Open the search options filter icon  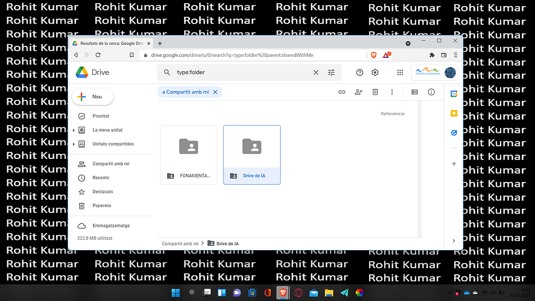(331, 72)
